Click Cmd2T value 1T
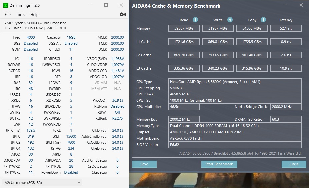 pyautogui.click(x=71, y=49)
